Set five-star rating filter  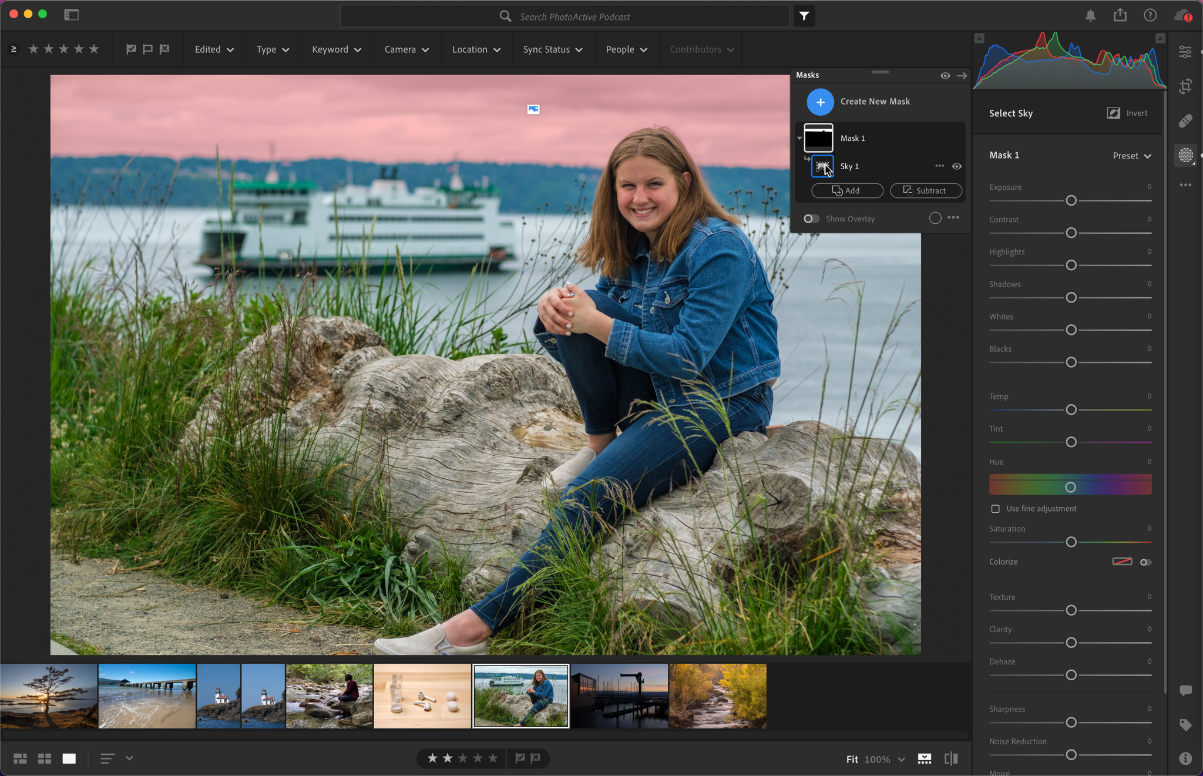[94, 49]
